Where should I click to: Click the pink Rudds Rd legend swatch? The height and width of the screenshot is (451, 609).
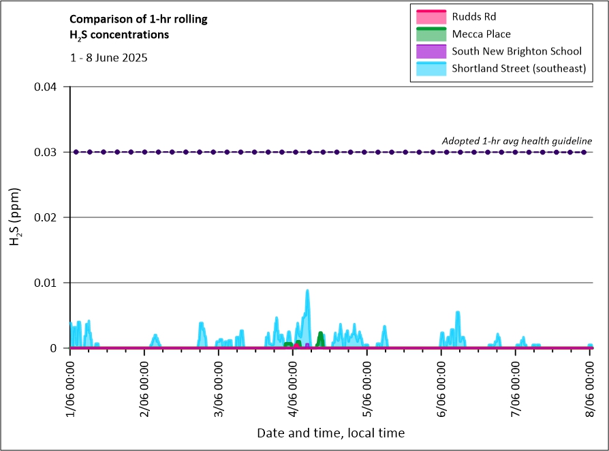tap(429, 16)
